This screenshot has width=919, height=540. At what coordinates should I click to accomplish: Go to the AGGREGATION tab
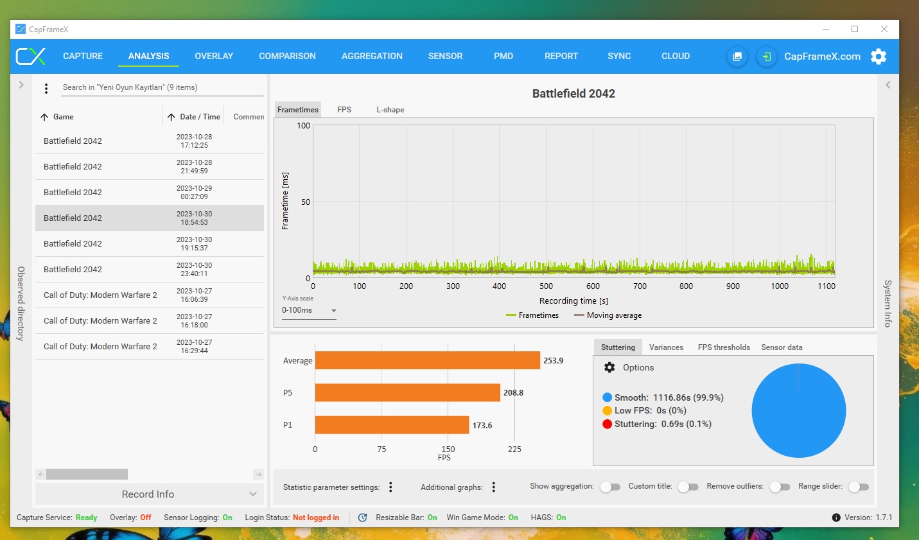click(372, 57)
